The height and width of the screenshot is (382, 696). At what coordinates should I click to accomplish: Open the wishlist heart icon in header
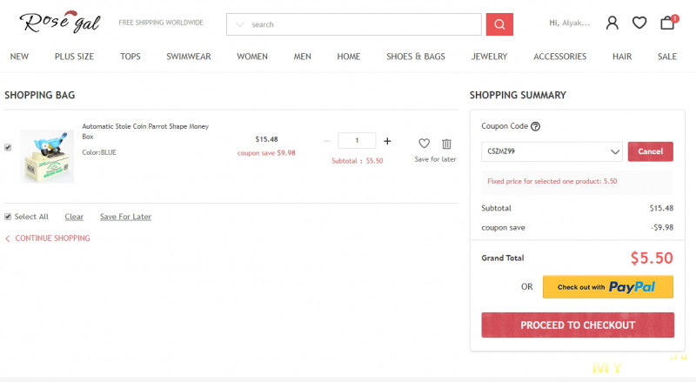[639, 23]
